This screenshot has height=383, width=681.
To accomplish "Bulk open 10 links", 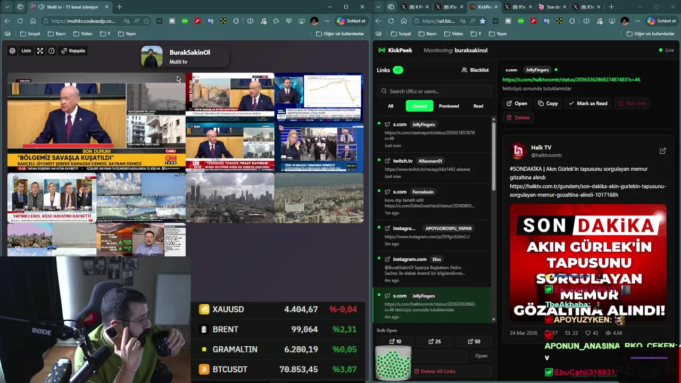I will click(395, 342).
